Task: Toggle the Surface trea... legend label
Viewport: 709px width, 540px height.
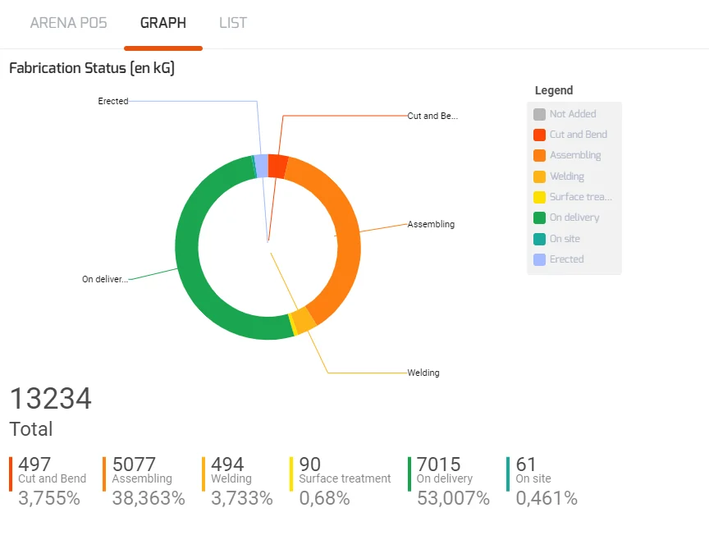Action: click(581, 197)
